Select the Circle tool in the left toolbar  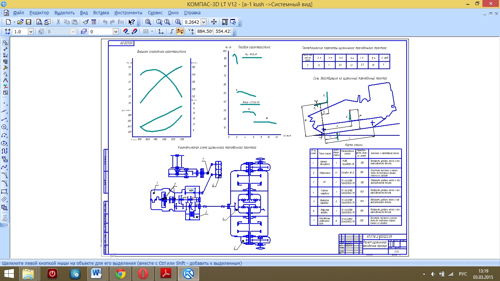pos(5,127)
